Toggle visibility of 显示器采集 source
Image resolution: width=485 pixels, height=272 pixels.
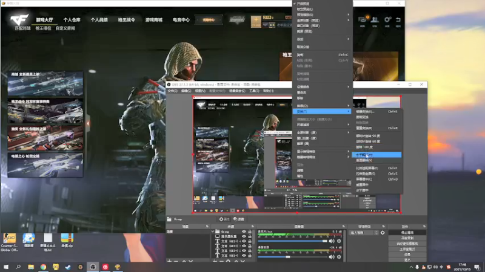coord(244,236)
